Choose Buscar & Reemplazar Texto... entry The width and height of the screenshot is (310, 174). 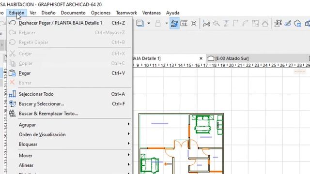coord(70,114)
